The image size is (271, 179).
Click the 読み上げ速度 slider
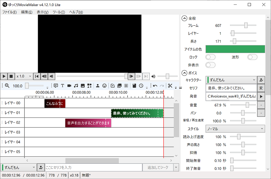tap(243, 136)
